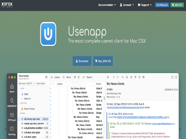The image size is (186, 139).
Task: Click the previous screenshot carousel arrow
Action: click(6, 129)
